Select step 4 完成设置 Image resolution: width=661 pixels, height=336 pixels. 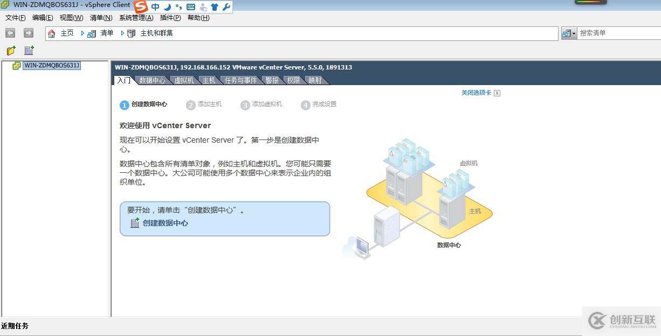pos(319,104)
